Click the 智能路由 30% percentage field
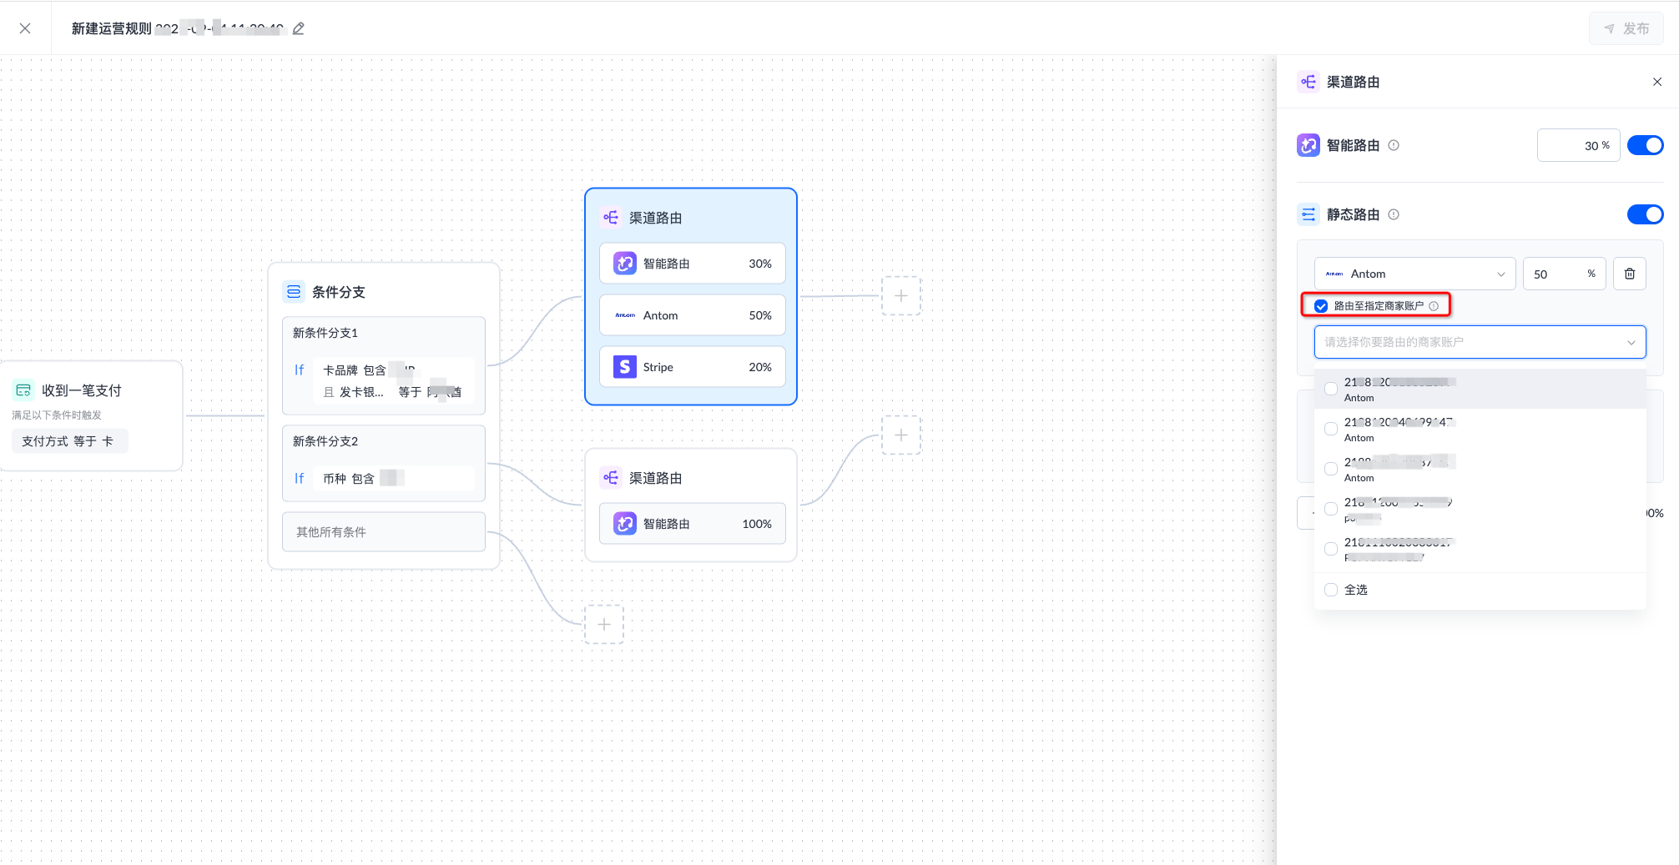The image size is (1679, 865). (1578, 145)
